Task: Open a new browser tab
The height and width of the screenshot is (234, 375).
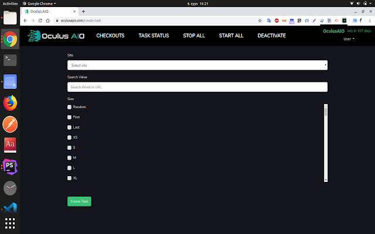Action: 83,11
